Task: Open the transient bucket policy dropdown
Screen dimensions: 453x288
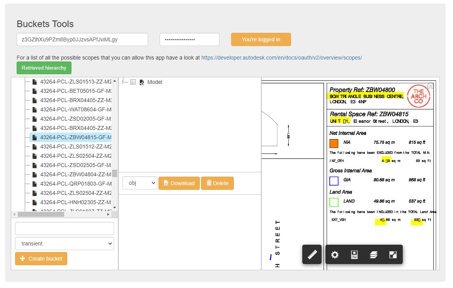Action: point(65,244)
